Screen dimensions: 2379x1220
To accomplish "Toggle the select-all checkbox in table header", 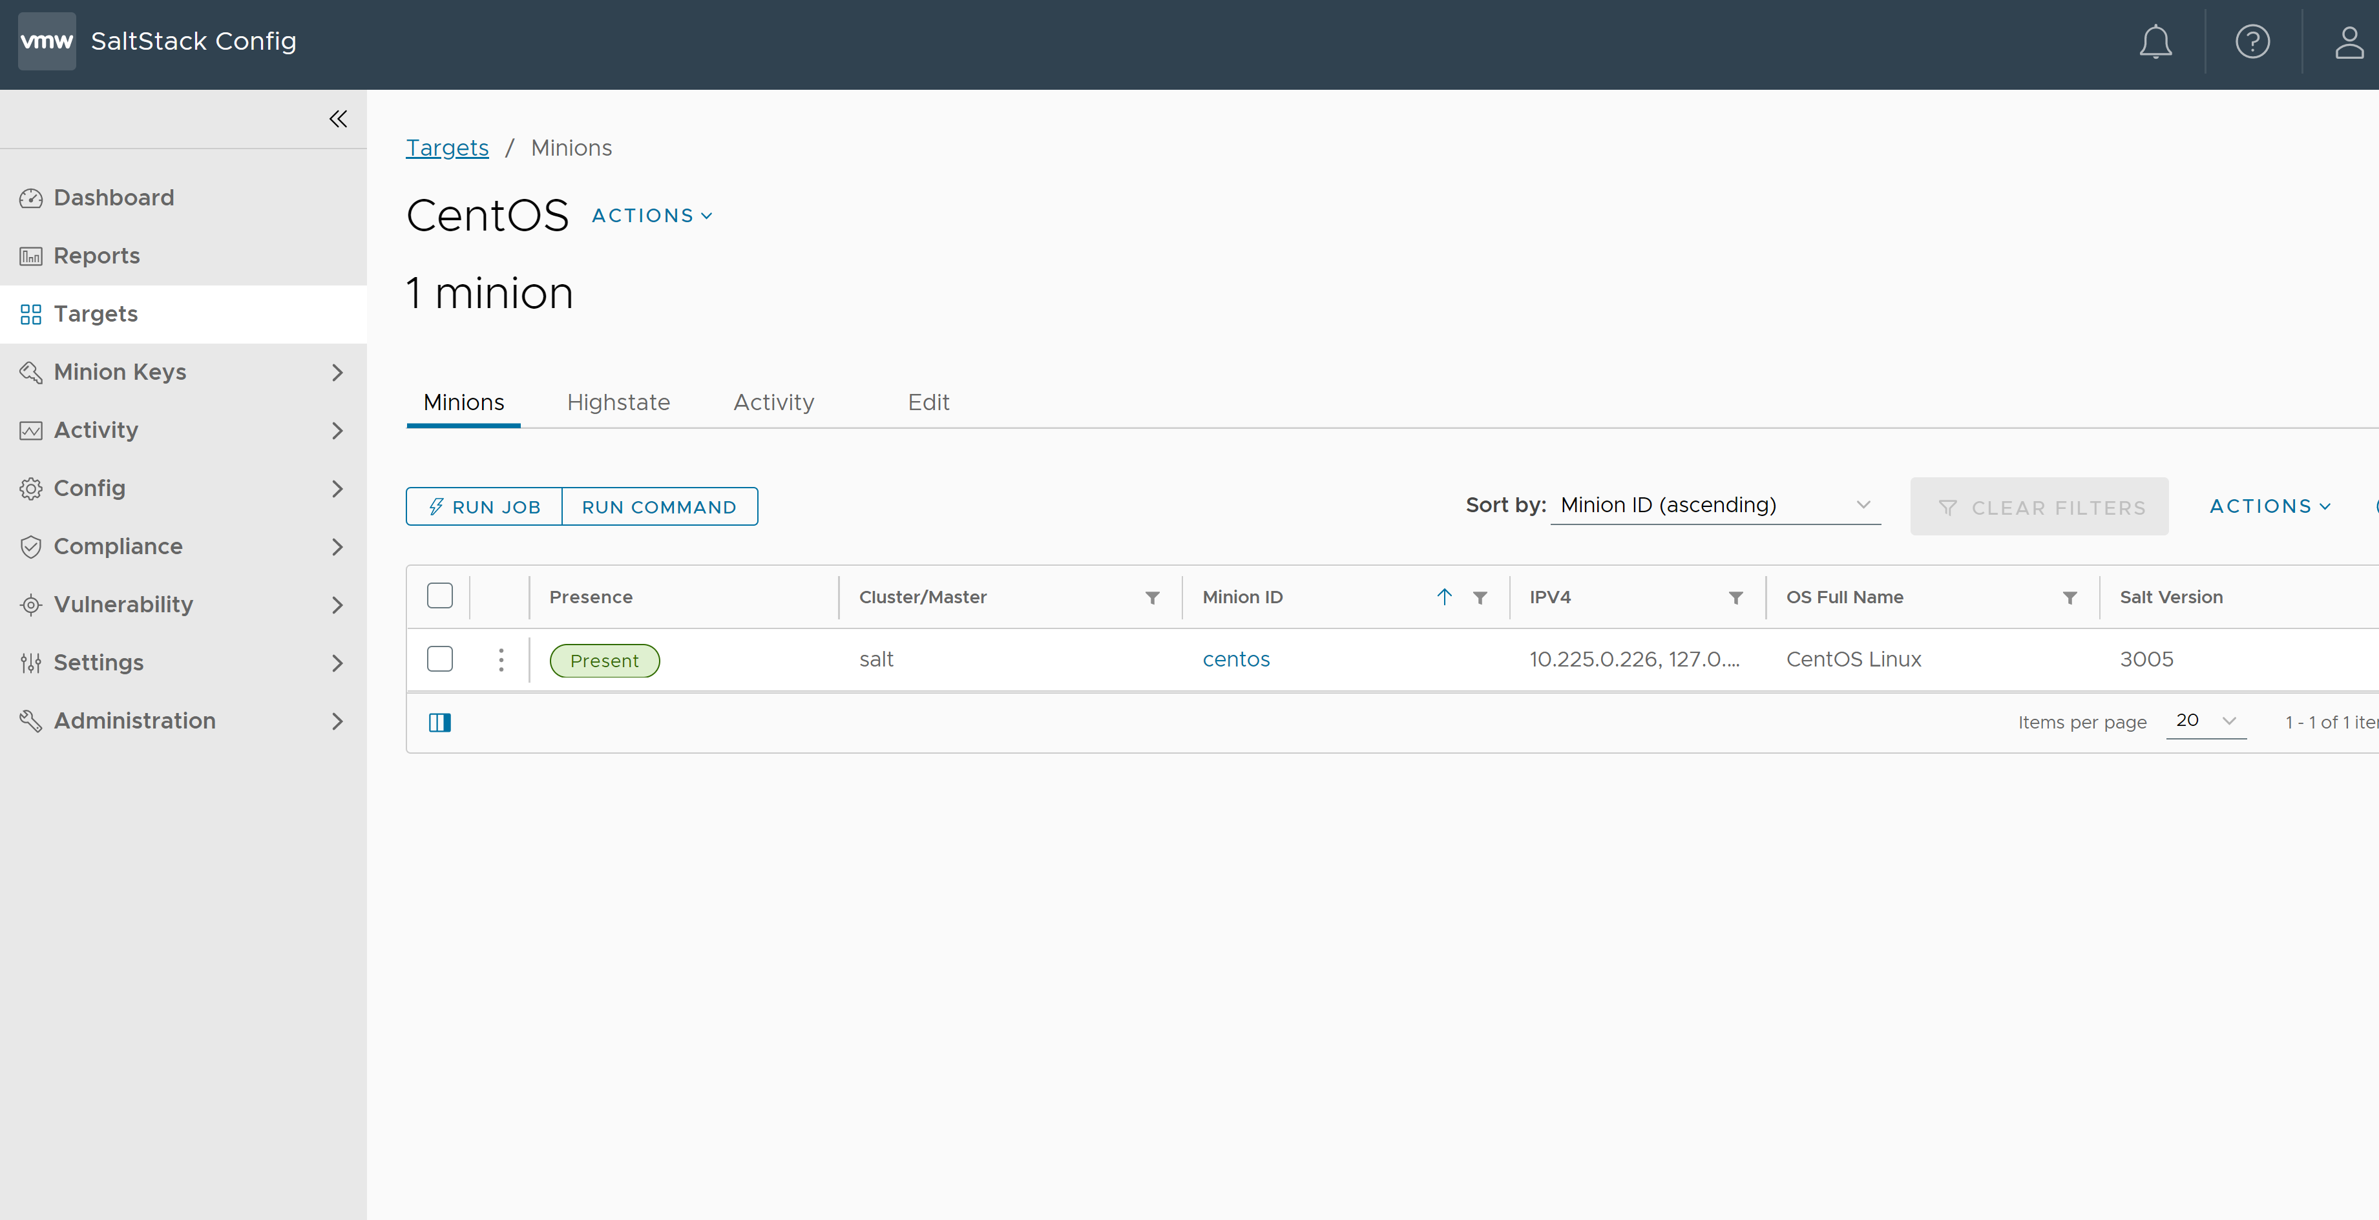I will point(440,596).
